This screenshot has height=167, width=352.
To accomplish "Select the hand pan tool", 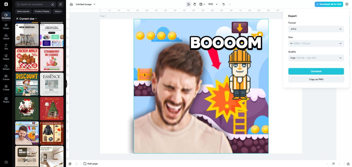I will (x=194, y=4).
